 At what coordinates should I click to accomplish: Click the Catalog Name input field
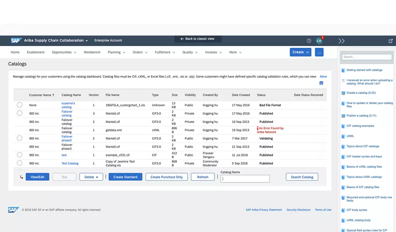click(245, 179)
